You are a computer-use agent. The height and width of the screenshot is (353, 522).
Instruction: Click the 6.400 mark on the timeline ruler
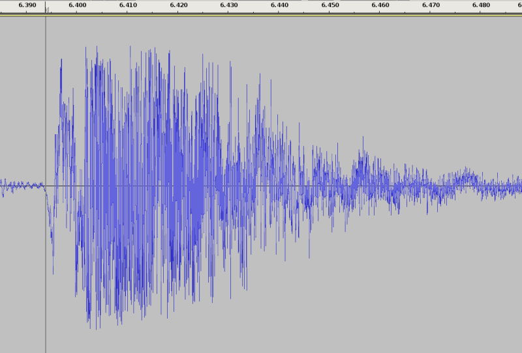(x=77, y=5)
